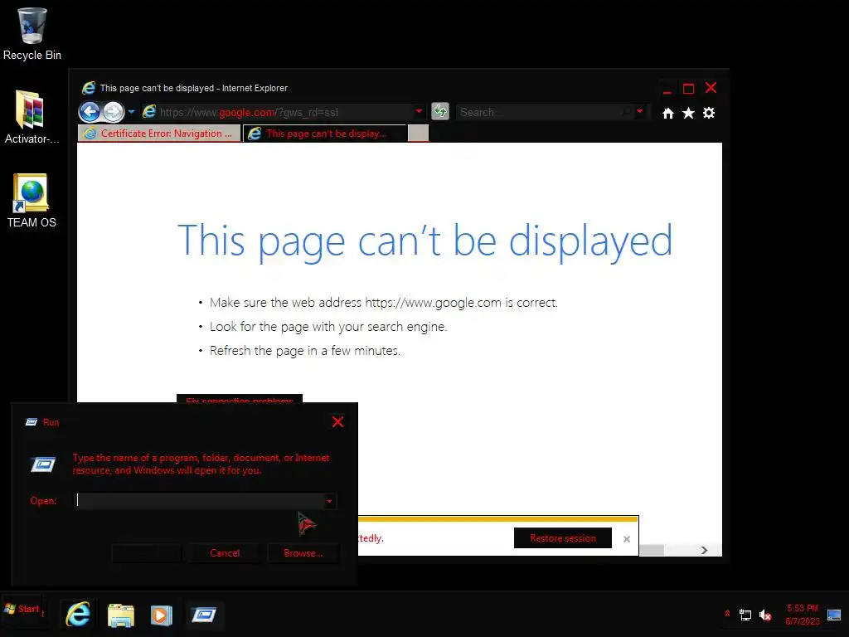849x637 pixels.
Task: Minimize the Internet Explorer window
Action: (667, 88)
